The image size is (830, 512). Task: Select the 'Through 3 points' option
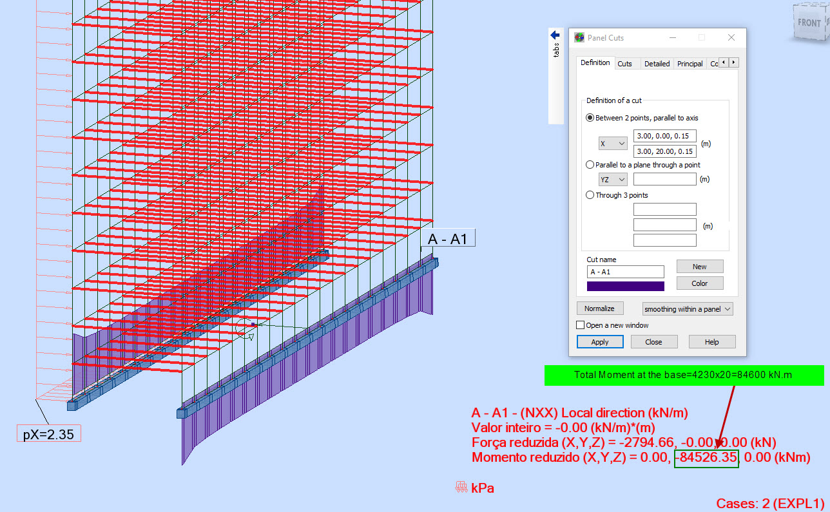[x=590, y=194]
